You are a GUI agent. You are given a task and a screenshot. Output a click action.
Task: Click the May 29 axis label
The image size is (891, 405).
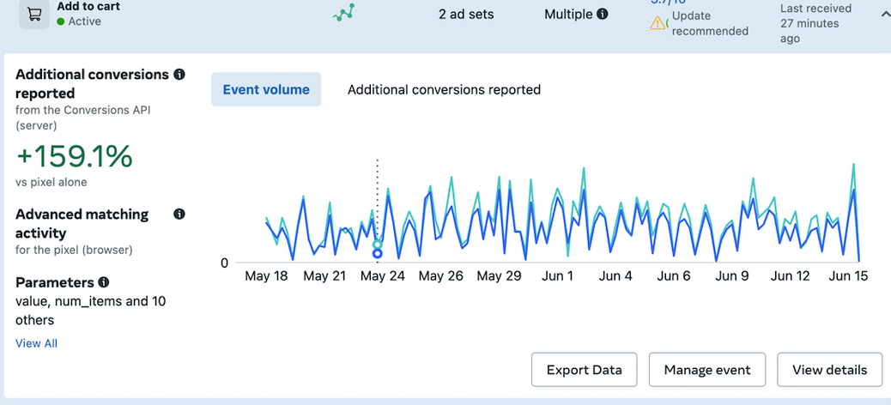[499, 276]
